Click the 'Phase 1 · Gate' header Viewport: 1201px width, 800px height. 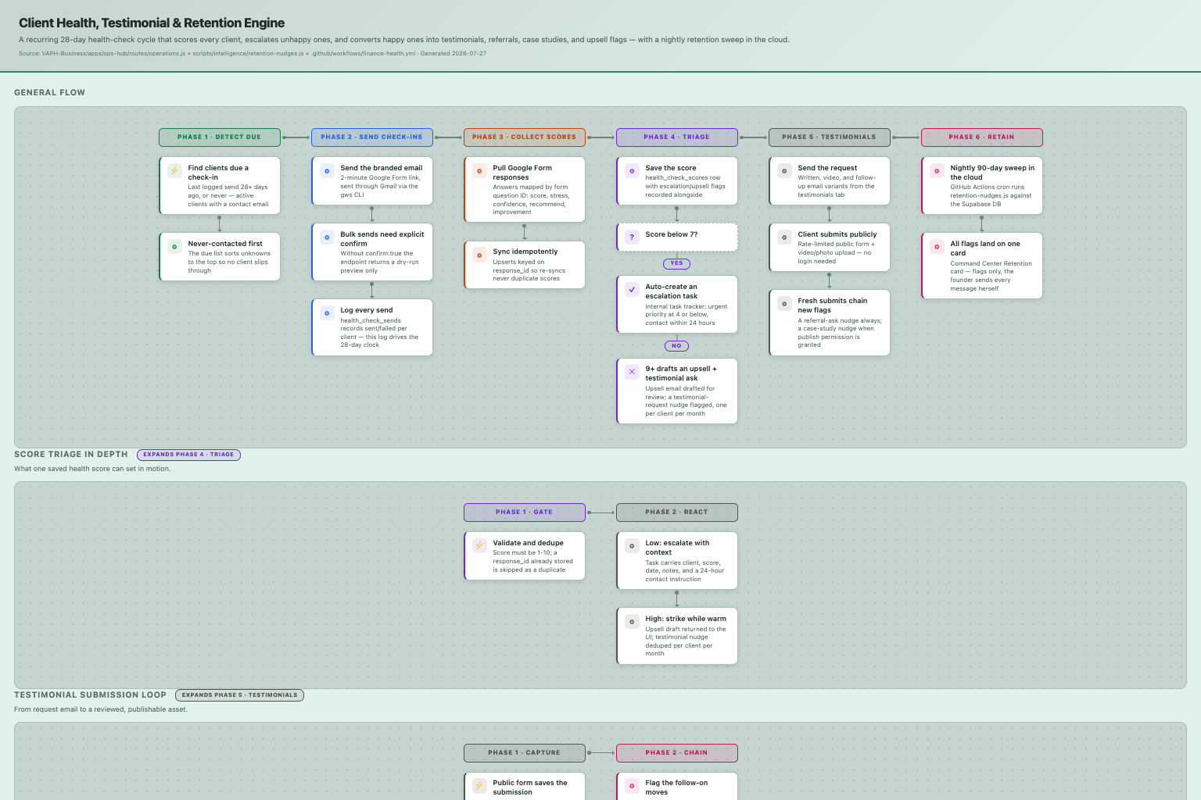(x=525, y=512)
